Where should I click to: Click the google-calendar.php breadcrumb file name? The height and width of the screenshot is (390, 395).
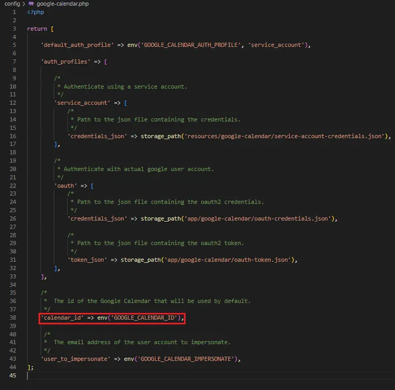(62, 4)
